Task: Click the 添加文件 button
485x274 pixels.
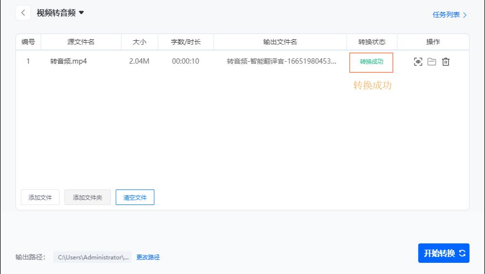Action: coord(40,198)
